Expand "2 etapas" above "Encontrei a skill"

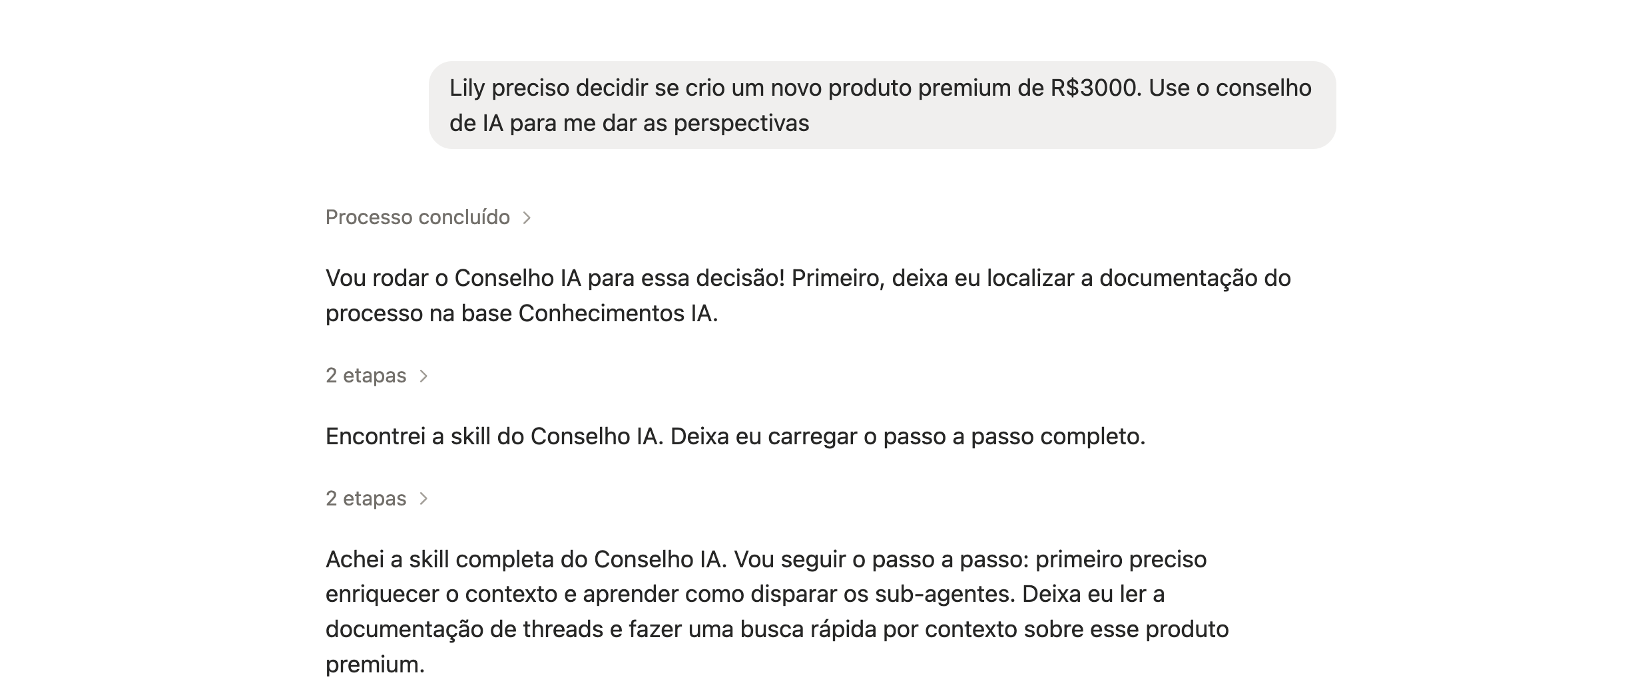click(376, 376)
